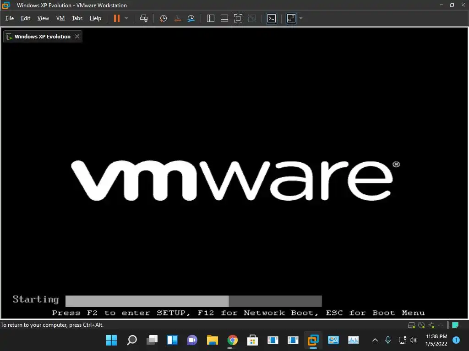
Task: Click the hard disk device status icon
Action: click(412, 325)
